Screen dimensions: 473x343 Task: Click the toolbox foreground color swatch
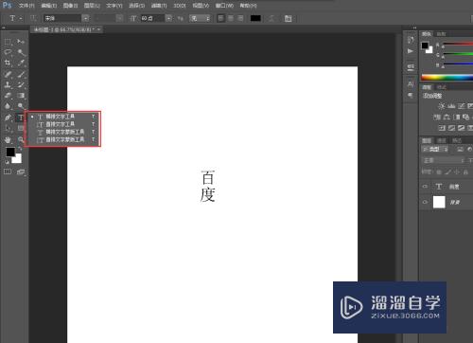[x=10, y=152]
